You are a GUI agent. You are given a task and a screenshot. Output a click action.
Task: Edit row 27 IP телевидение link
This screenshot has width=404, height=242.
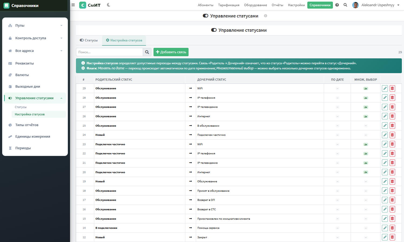click(x=385, y=107)
